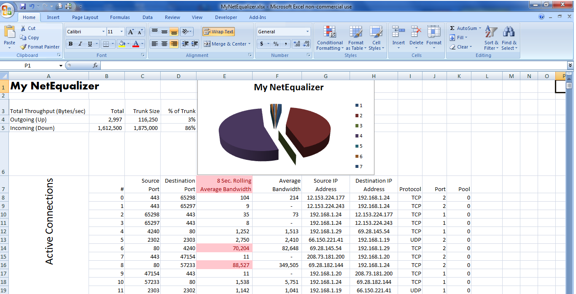Click the Format Painter icon
The height and width of the screenshot is (294, 576).
pos(24,47)
